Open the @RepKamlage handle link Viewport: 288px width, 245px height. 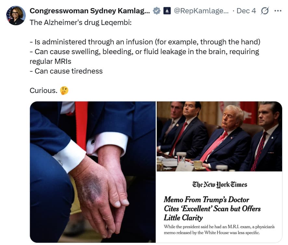click(201, 11)
